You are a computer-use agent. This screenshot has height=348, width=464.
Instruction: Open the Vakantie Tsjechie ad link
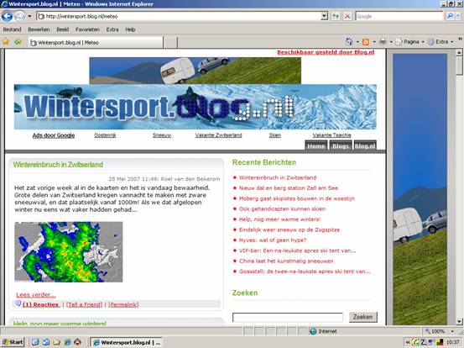coord(331,135)
